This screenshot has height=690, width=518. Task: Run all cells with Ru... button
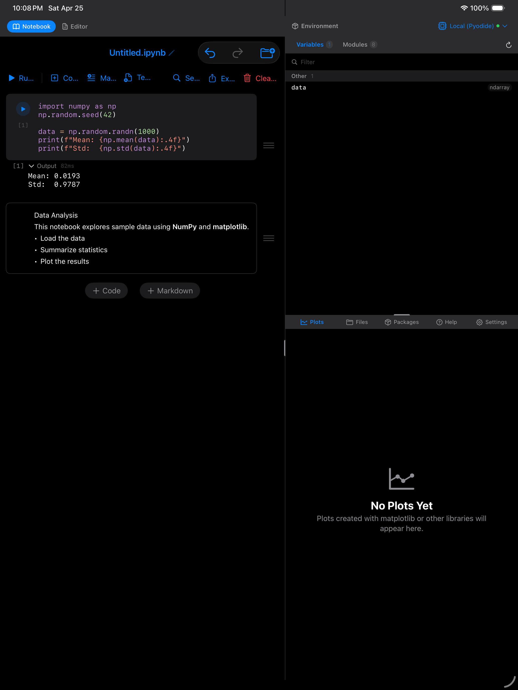(21, 78)
